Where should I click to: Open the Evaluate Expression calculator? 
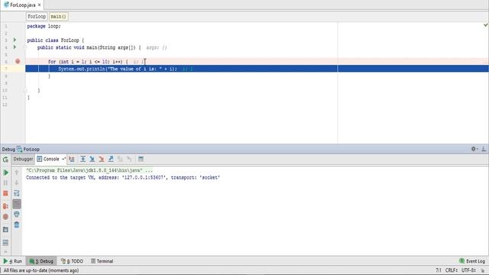[x=141, y=160]
